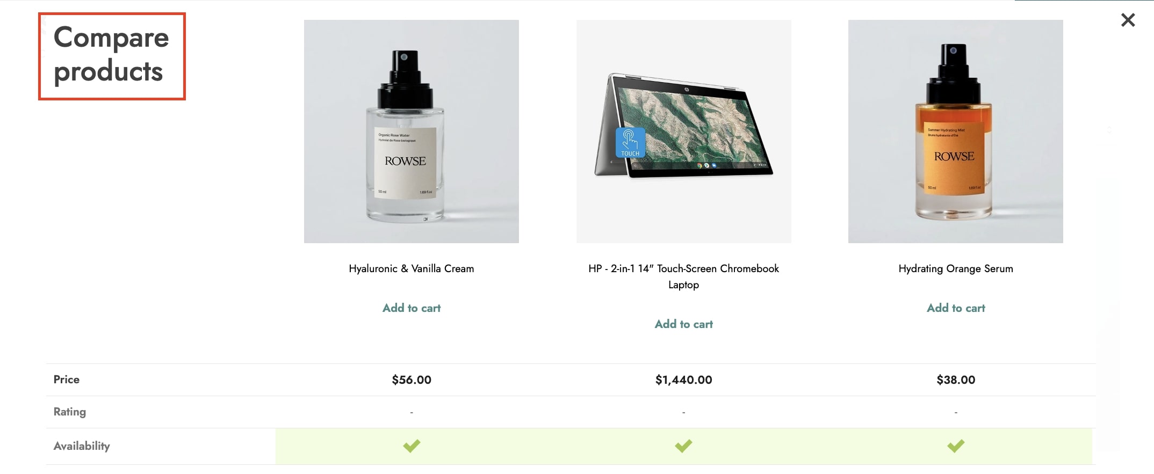Select the Compare products heading
The image size is (1154, 474).
coord(112,55)
